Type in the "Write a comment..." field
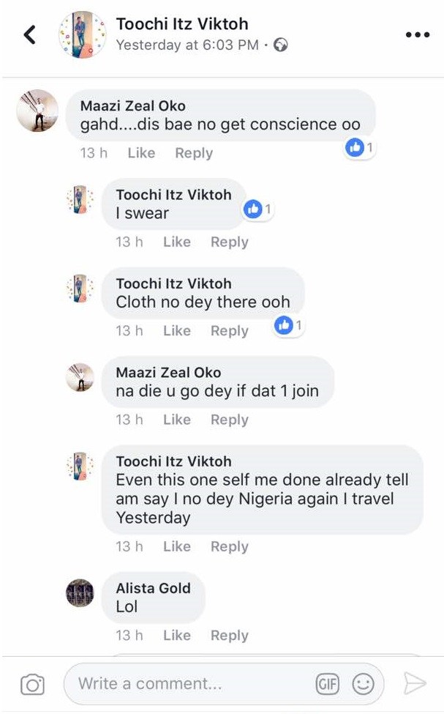 pyautogui.click(x=190, y=684)
